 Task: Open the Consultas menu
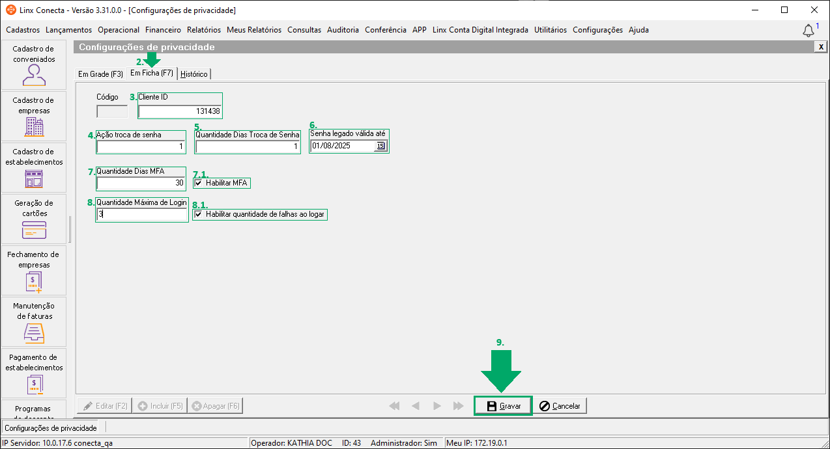click(x=304, y=30)
